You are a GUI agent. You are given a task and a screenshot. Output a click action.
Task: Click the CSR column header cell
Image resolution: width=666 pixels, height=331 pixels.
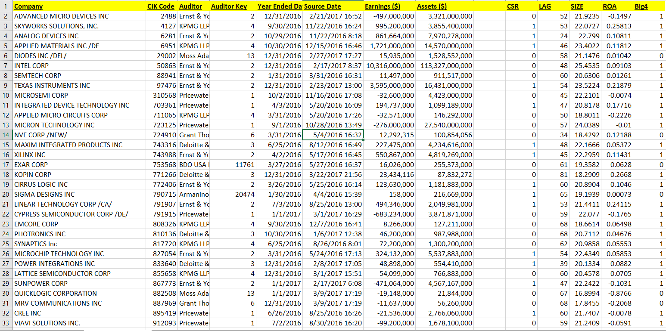[514, 6]
